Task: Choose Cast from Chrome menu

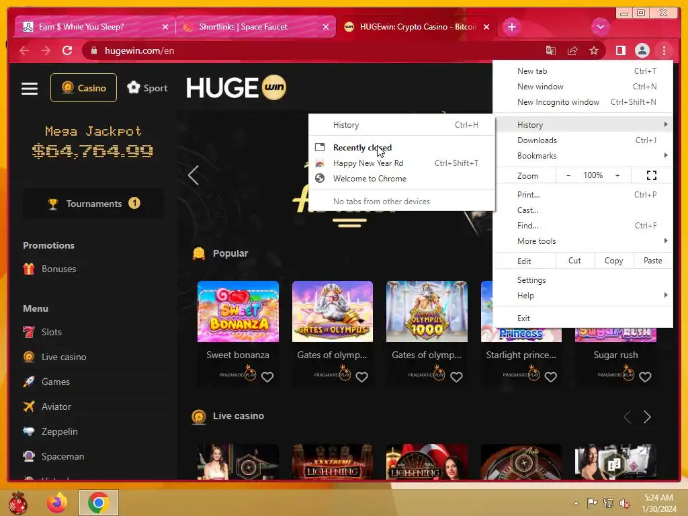Action: point(583,210)
